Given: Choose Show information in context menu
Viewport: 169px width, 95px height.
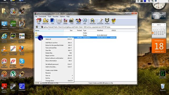Looking at the screenshot, I should click(58, 61).
